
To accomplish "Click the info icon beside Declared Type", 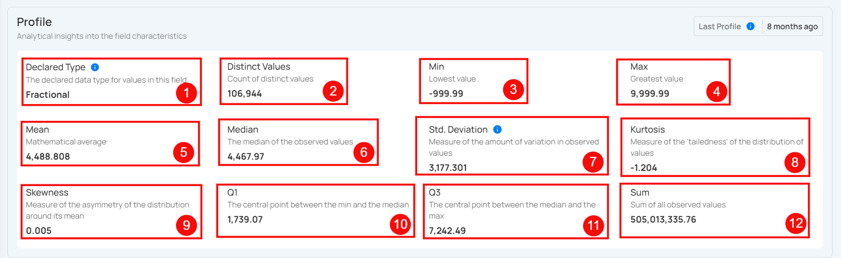I will click(x=95, y=67).
